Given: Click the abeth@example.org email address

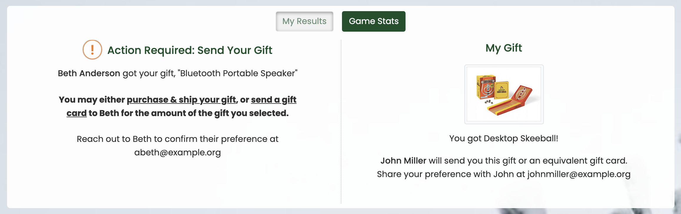Looking at the screenshot, I should click(x=177, y=152).
